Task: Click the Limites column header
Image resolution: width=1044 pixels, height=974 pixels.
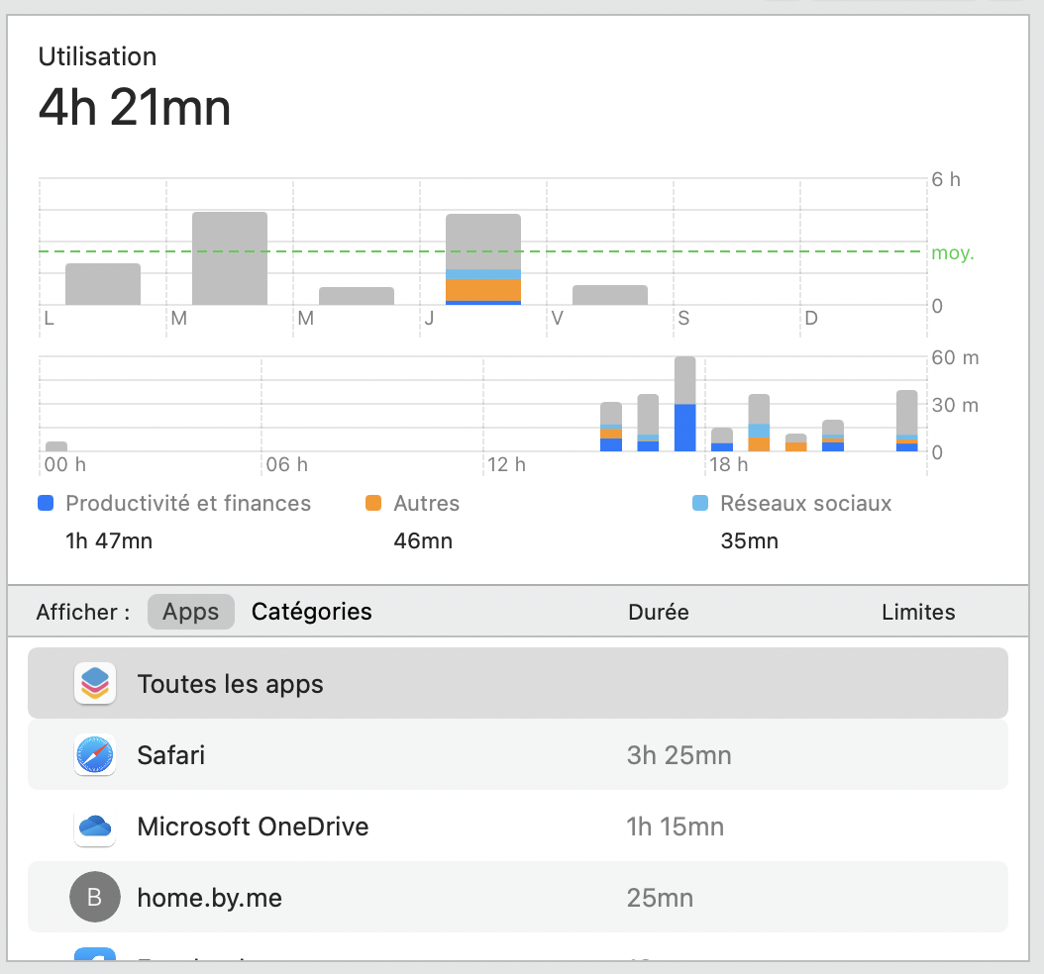Action: click(x=918, y=613)
